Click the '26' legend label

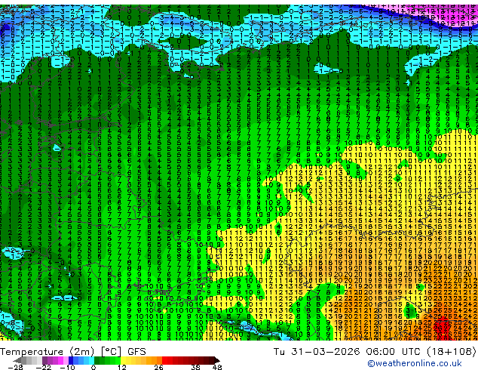pyautogui.click(x=158, y=367)
